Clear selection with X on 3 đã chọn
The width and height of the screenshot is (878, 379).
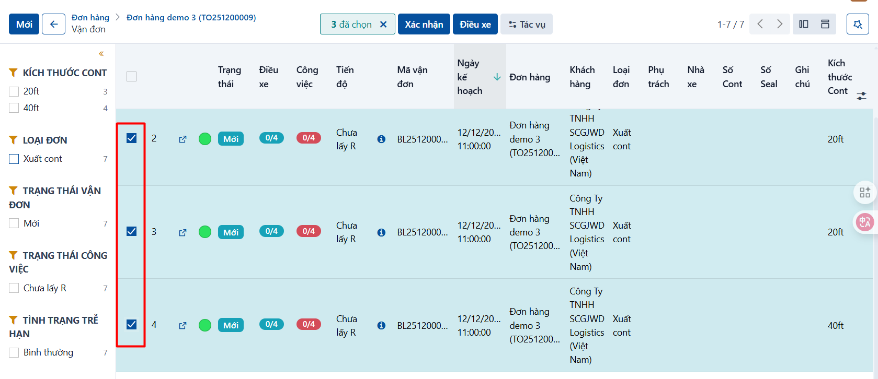383,25
